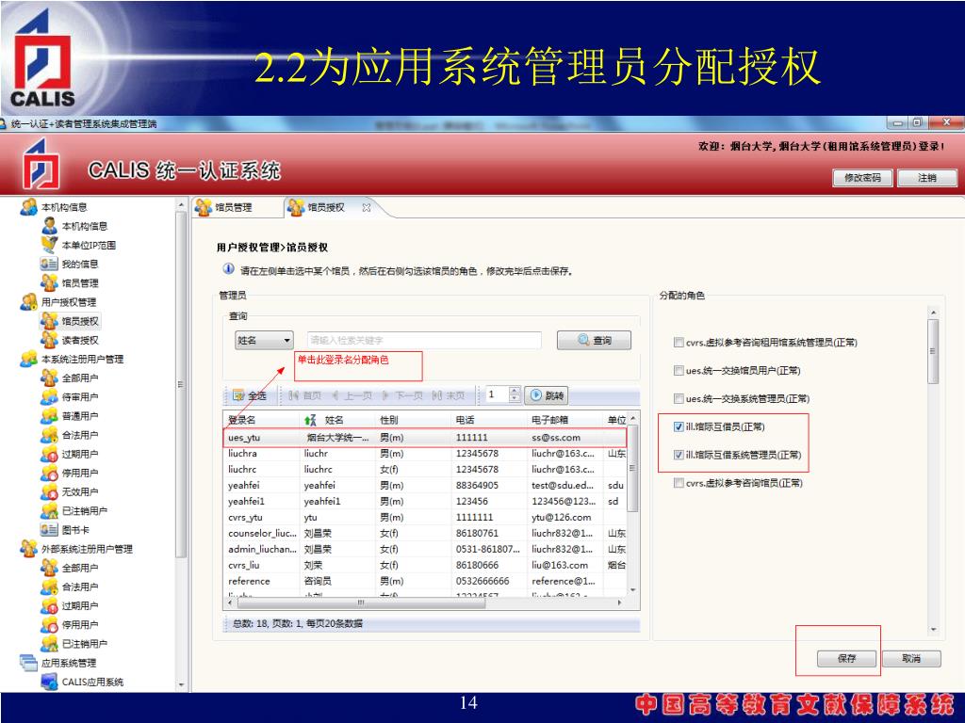Select 馆员授权 in the sidebar tree

click(80, 321)
